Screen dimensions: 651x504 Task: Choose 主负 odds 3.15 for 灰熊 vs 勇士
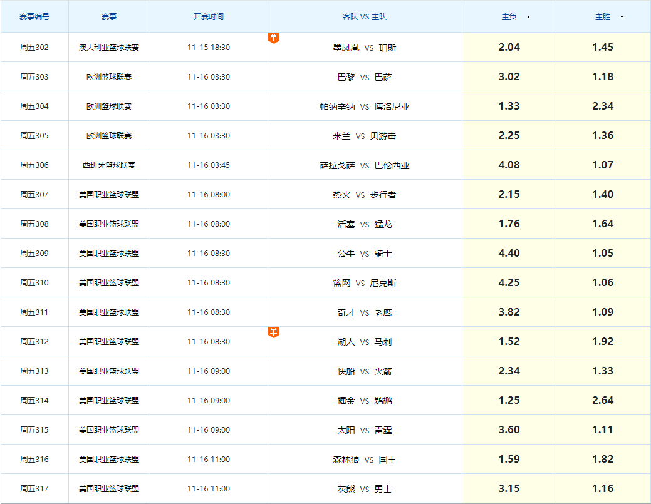(509, 489)
